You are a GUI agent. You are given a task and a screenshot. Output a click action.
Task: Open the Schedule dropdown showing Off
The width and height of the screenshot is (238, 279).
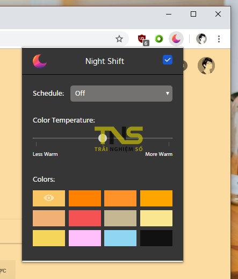121,94
